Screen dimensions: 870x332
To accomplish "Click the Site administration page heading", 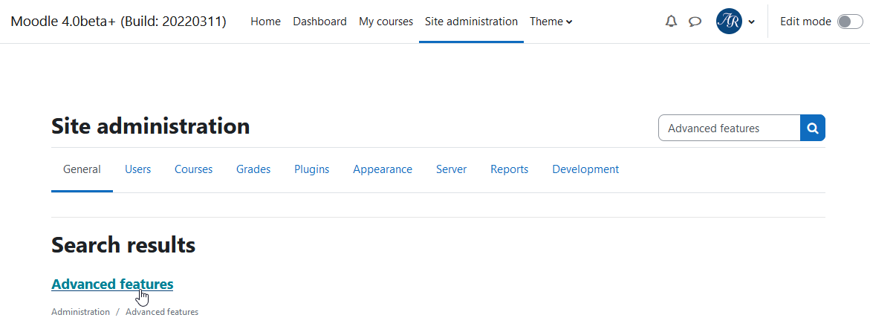I will click(x=150, y=126).
